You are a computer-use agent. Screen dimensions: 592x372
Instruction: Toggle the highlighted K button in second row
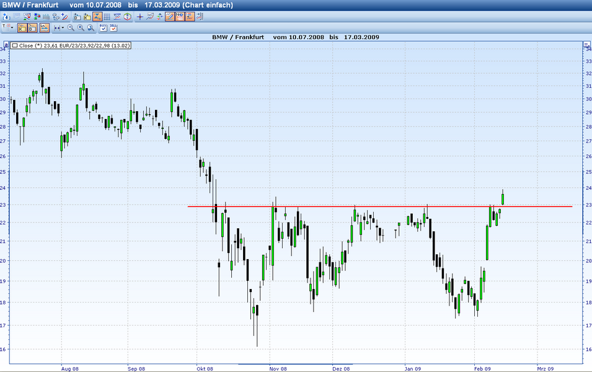pos(22,27)
